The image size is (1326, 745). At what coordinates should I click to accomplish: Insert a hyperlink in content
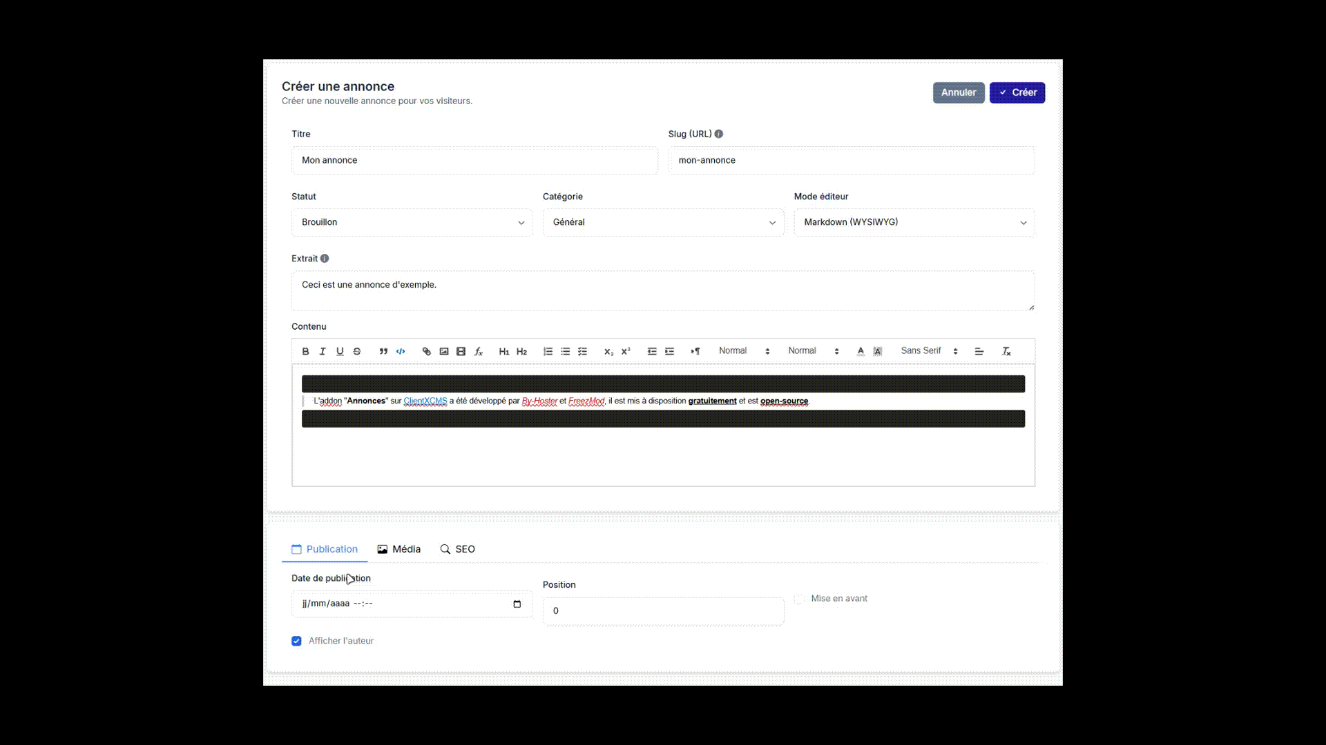pyautogui.click(x=427, y=351)
